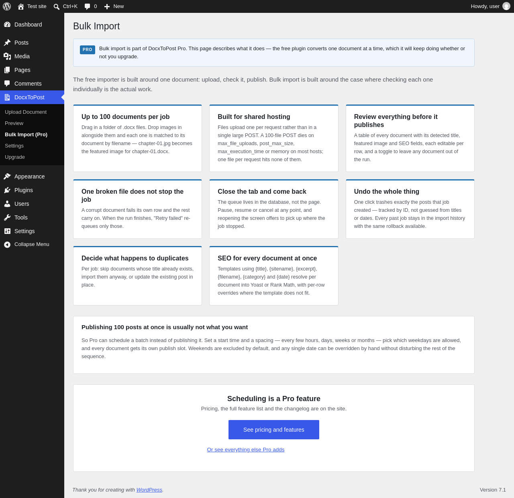Open the WordPress footer link
The width and height of the screenshot is (514, 498).
(x=149, y=490)
